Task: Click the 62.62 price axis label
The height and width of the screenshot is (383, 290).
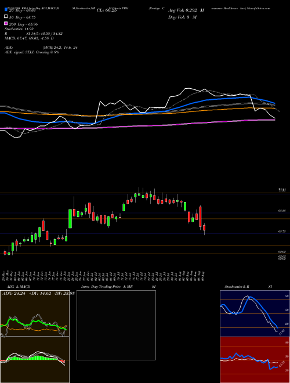Action: pos(281,252)
